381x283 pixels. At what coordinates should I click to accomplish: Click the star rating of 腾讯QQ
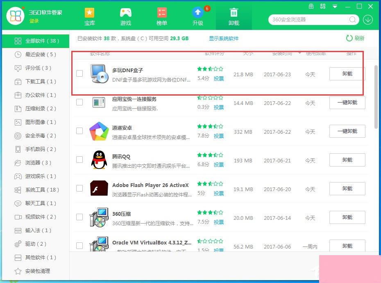coord(210,155)
